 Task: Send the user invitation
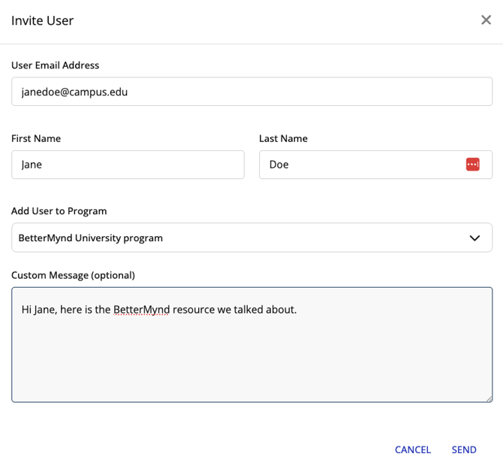click(x=463, y=449)
